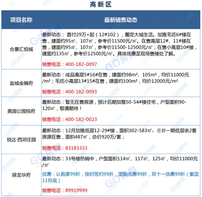
Task: Click the text 120㎡，敬请期待！
Action: pyautogui.click(x=62, y=108)
